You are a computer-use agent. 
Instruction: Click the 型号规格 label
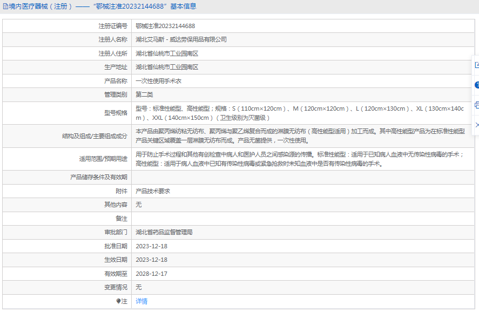[x=116, y=113]
